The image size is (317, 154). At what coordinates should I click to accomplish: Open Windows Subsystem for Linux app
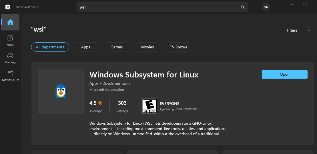285,74
